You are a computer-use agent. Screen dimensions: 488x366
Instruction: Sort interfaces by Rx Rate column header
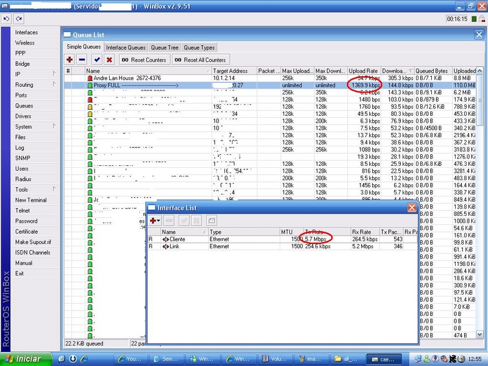tap(365, 232)
